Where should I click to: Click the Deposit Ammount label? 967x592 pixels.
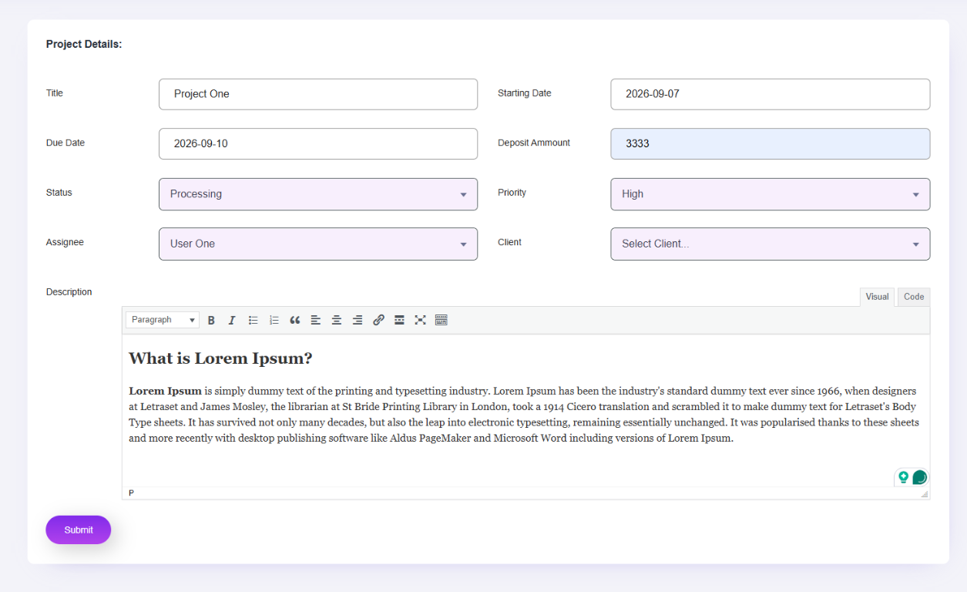pos(534,143)
